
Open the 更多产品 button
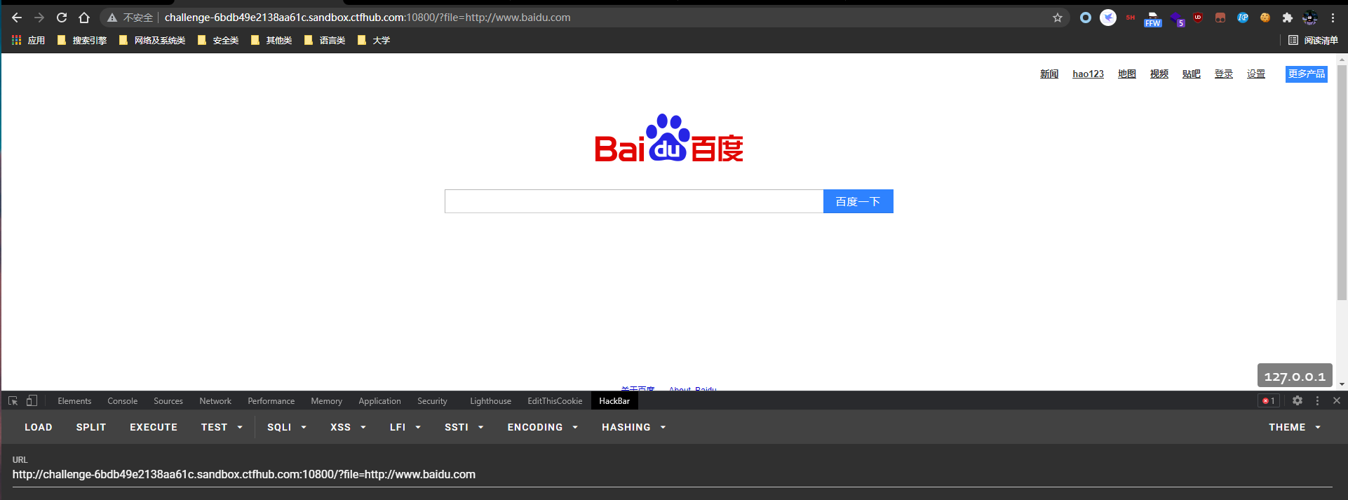coord(1306,74)
